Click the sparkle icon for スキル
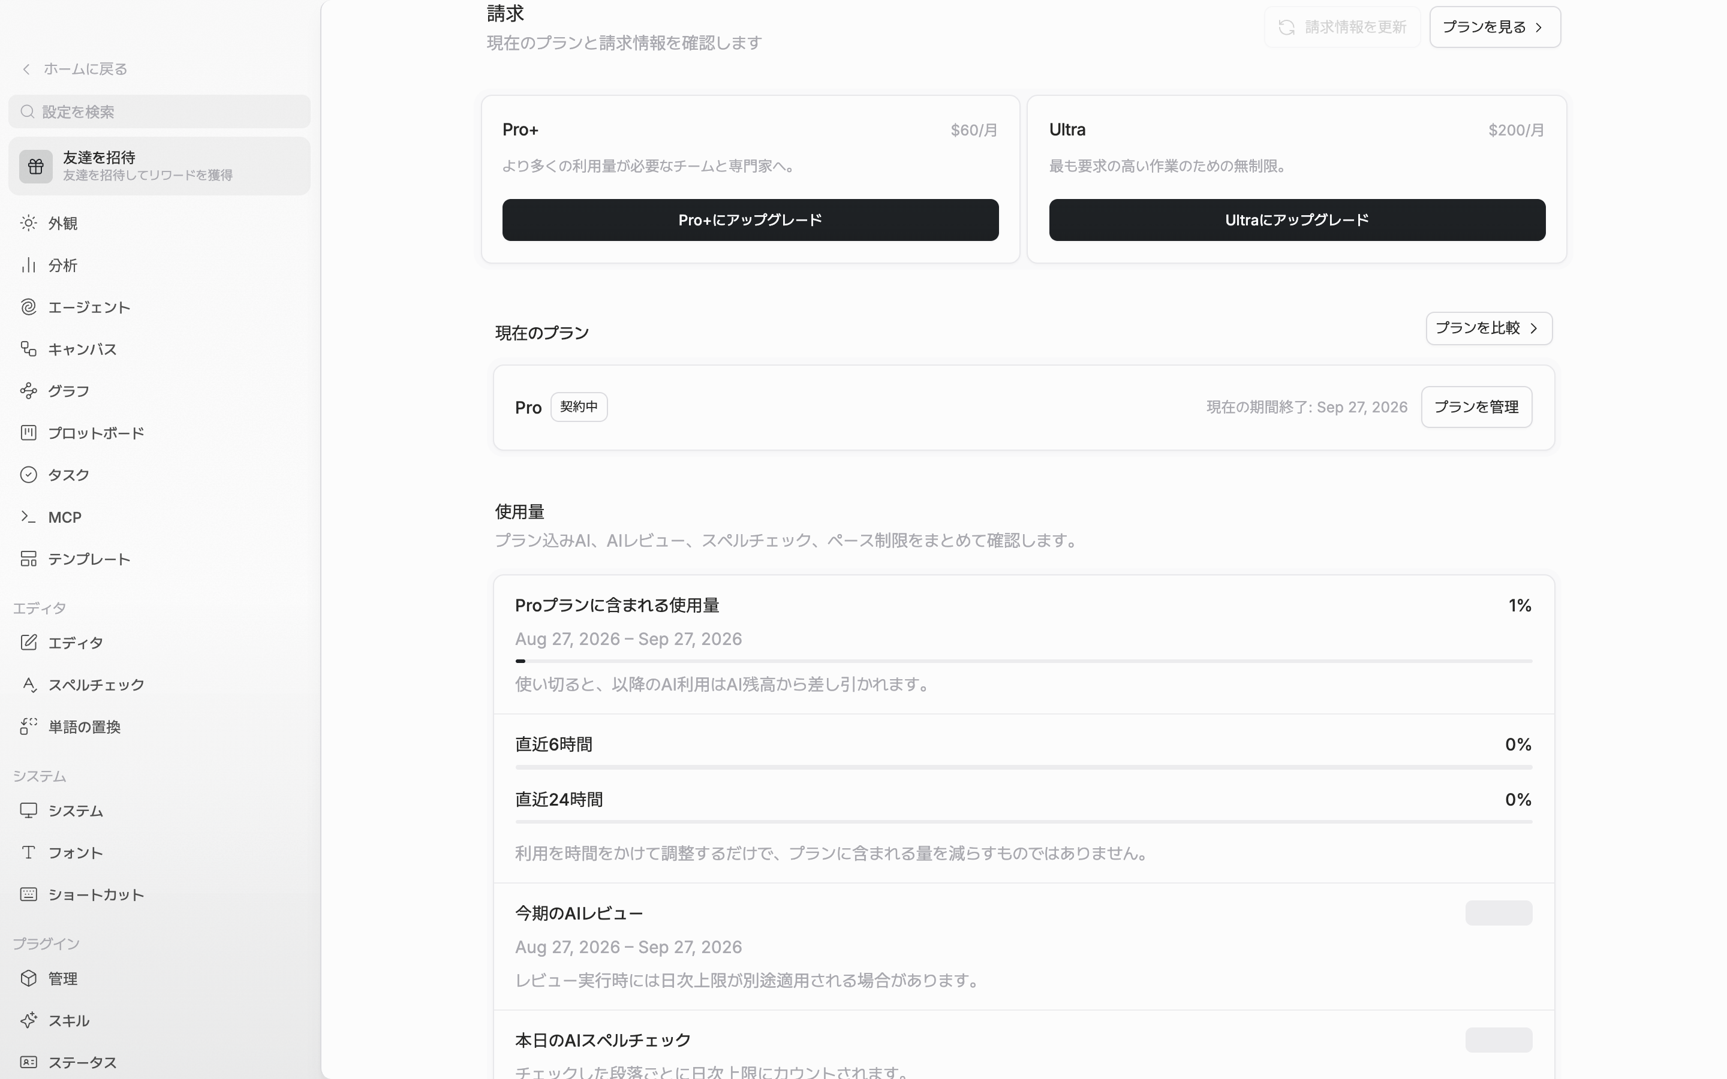1727x1079 pixels. click(x=29, y=1020)
